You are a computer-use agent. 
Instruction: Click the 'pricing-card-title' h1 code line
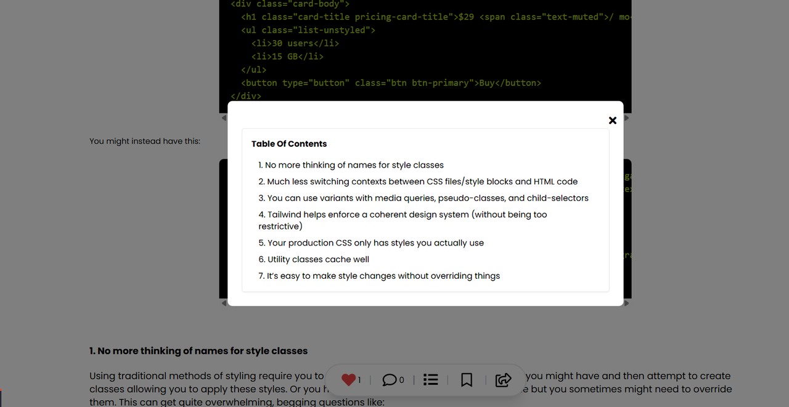[x=436, y=17]
